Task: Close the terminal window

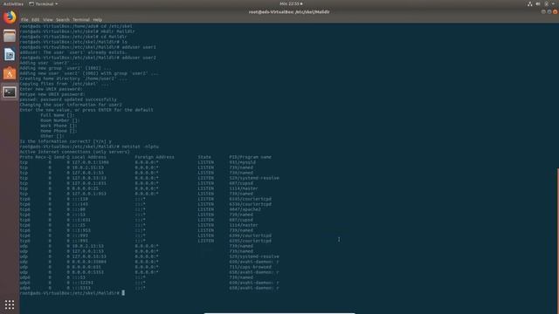Action: (556, 11)
